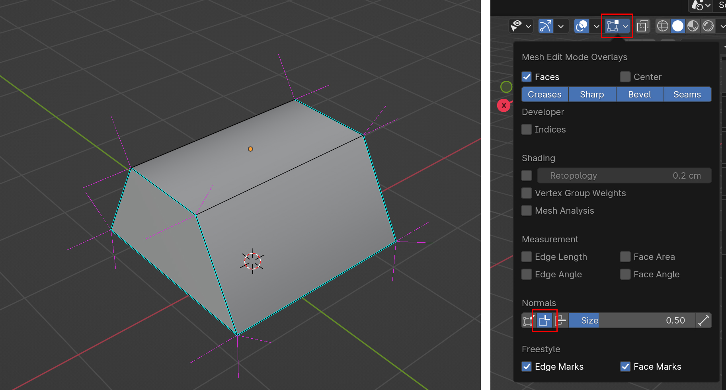The height and width of the screenshot is (390, 726).
Task: Switch to wireframe viewport shading
Action: tap(663, 26)
